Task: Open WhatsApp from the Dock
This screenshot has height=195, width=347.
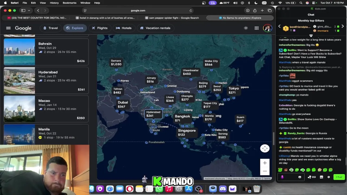Action: [x=159, y=189]
